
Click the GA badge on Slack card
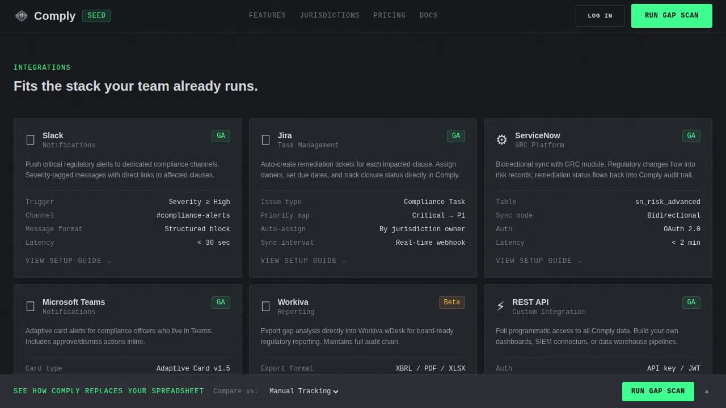click(221, 136)
